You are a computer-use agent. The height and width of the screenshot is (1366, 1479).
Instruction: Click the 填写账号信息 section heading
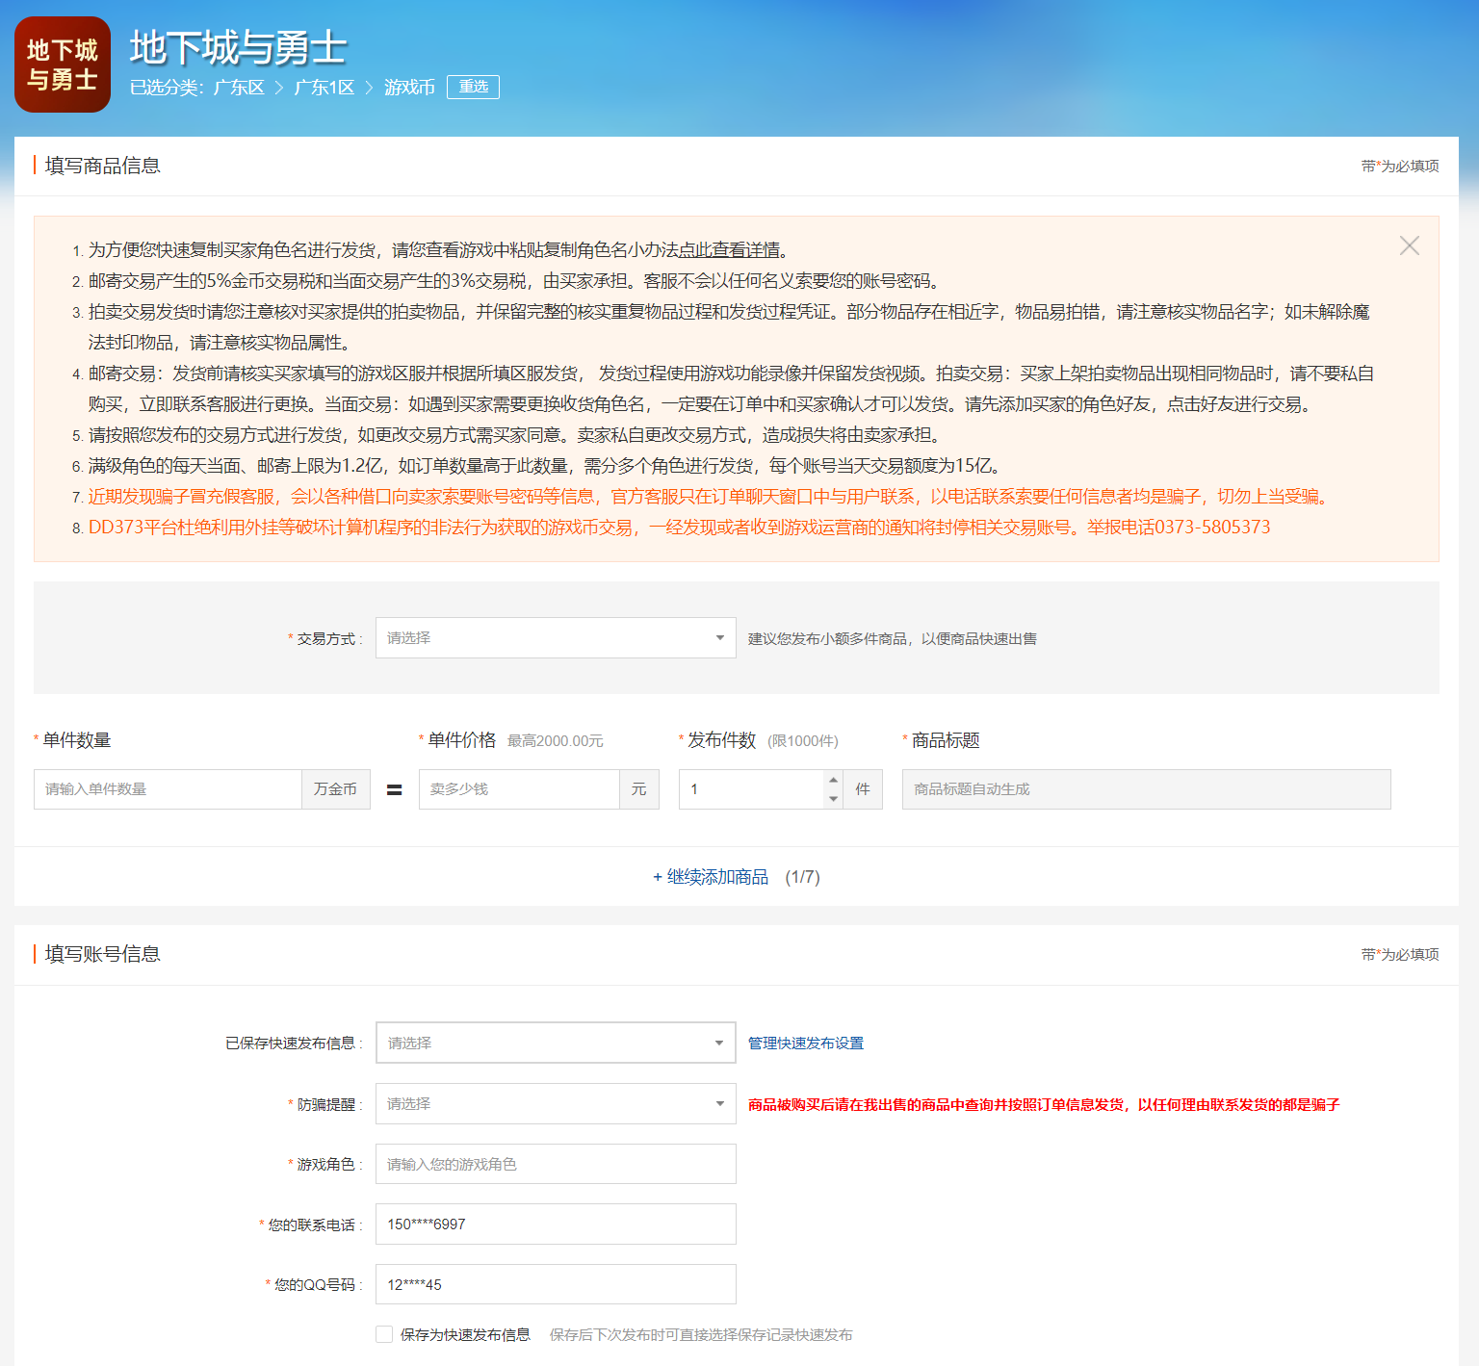pos(102,954)
